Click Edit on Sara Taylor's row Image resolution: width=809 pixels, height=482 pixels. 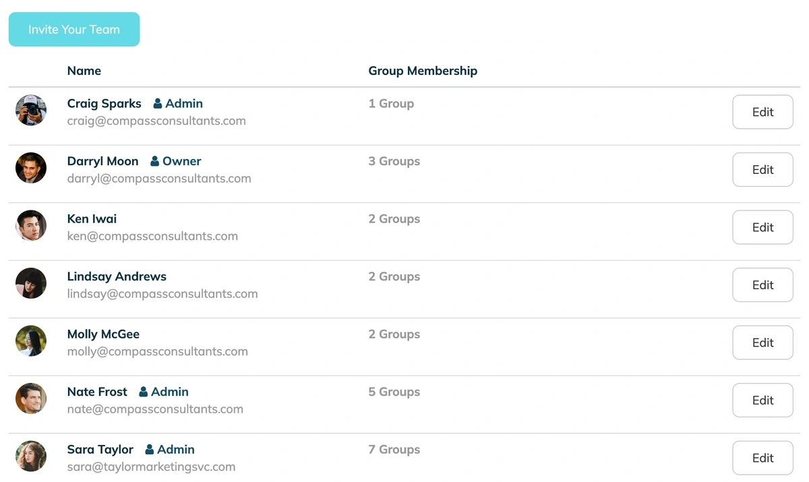762,458
